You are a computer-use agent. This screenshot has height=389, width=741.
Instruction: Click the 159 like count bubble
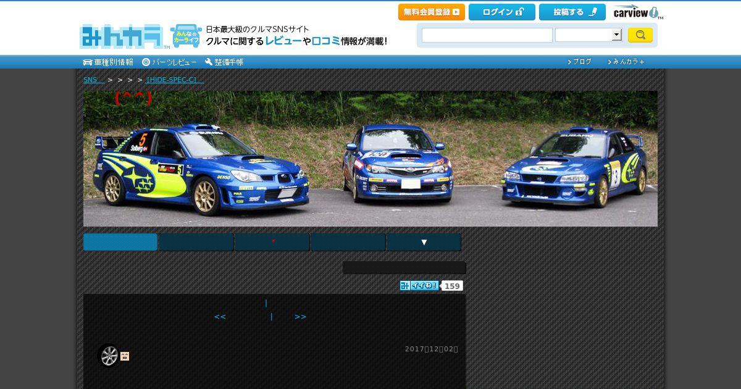tap(453, 286)
